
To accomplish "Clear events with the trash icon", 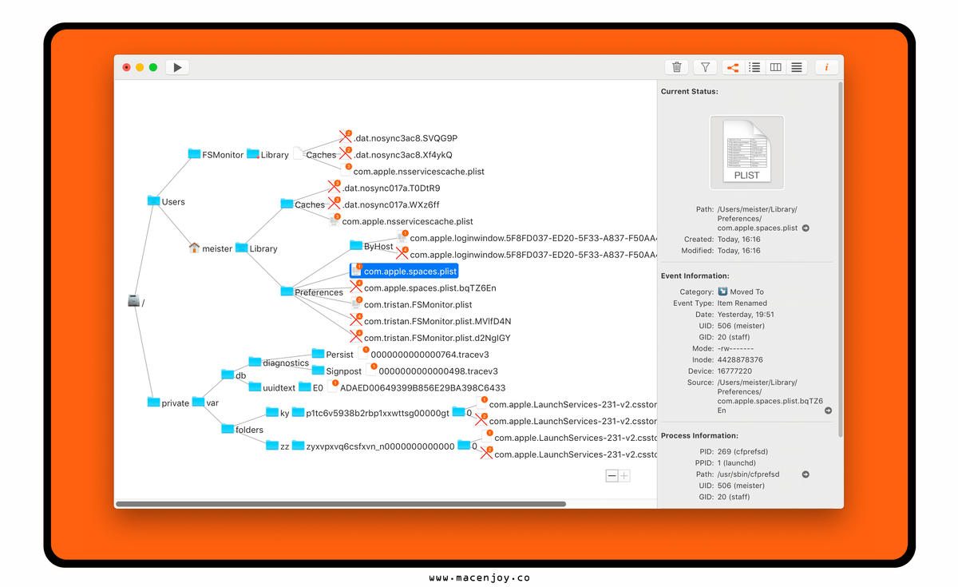I will coord(677,67).
